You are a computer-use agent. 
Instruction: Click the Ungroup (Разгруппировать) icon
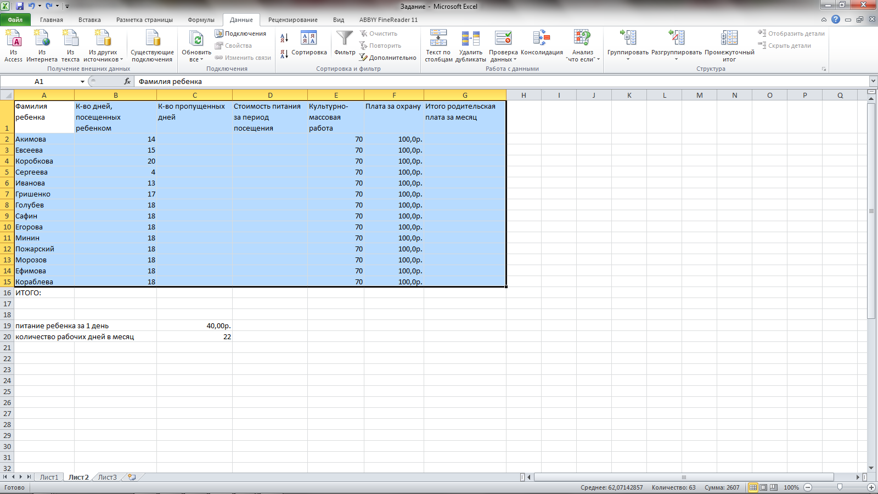pos(677,38)
